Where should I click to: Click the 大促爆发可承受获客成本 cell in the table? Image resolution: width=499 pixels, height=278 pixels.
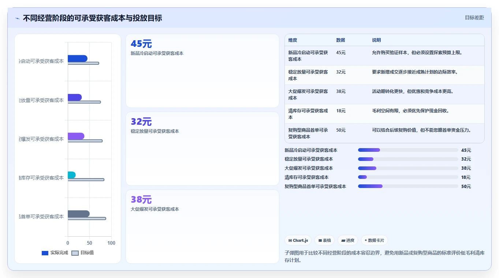[308, 94]
